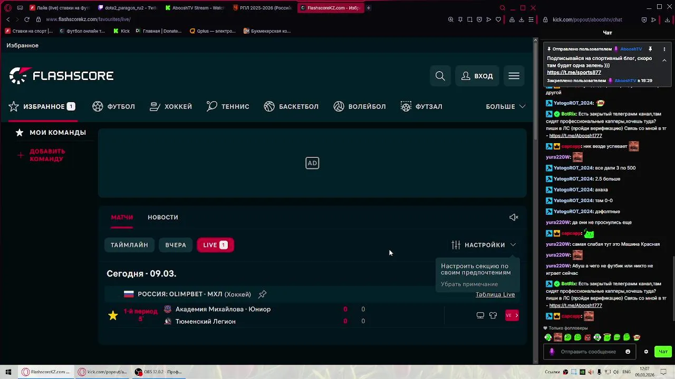Click the heart bookmark icon in toolbar

click(498, 19)
